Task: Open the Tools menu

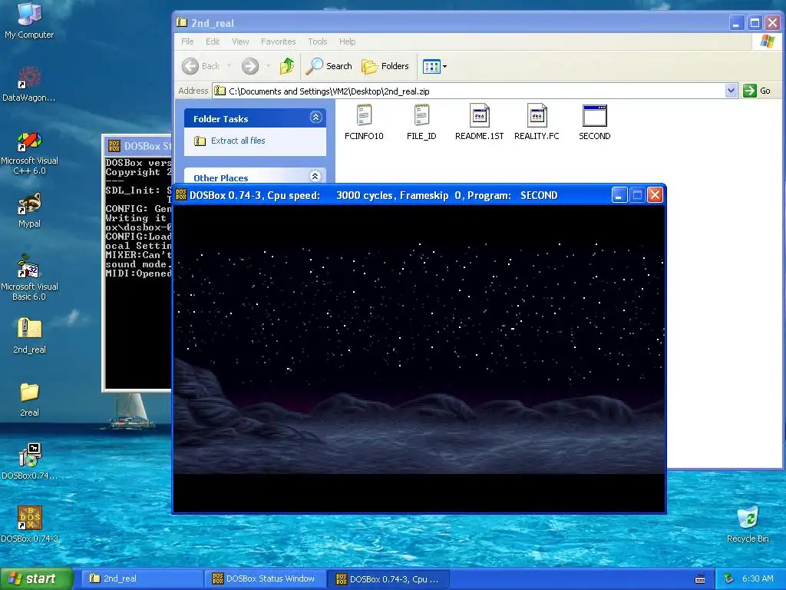Action: (x=317, y=41)
